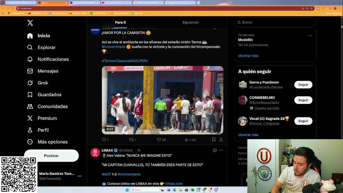Reply to the GOLPERU post

coord(104,140)
